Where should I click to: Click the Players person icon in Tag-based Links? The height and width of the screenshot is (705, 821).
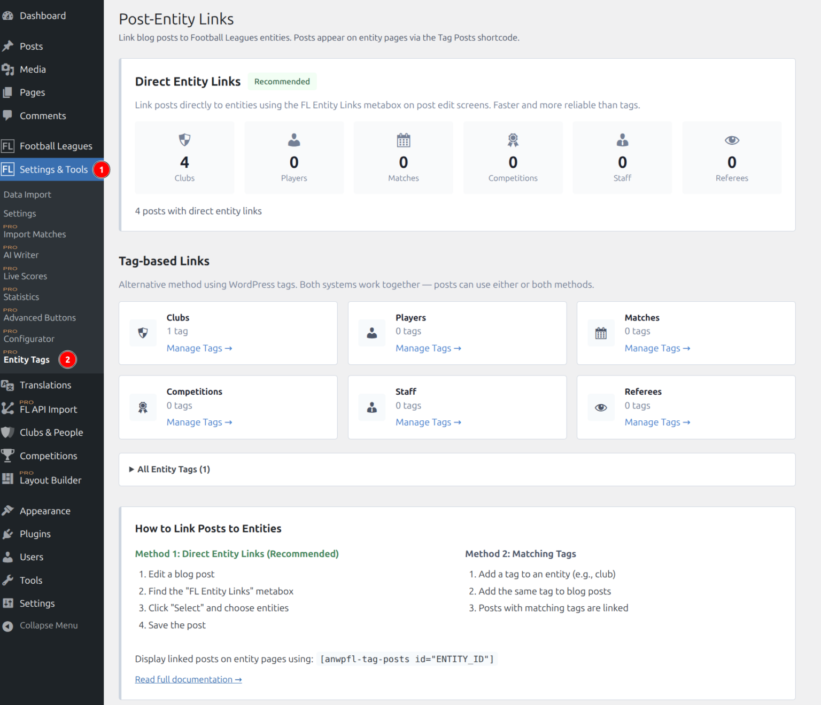[372, 333]
